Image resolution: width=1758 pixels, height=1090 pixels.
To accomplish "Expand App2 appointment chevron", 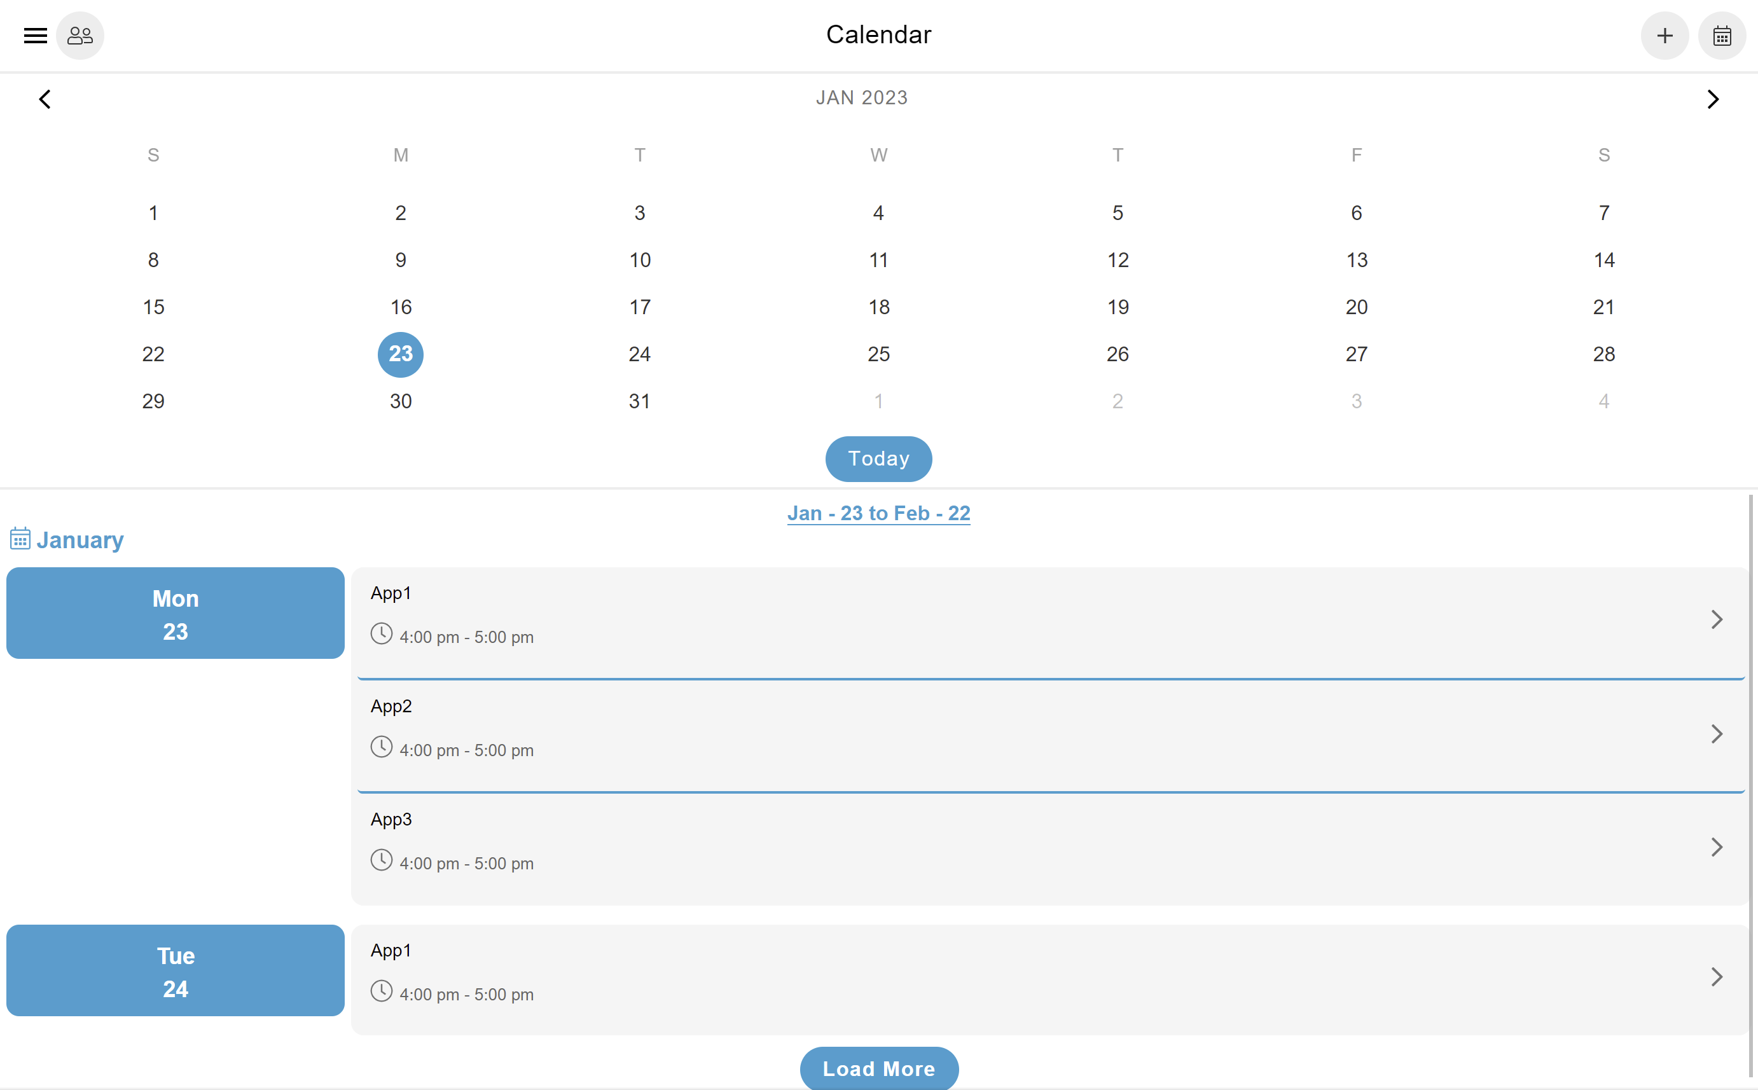I will click(x=1716, y=733).
